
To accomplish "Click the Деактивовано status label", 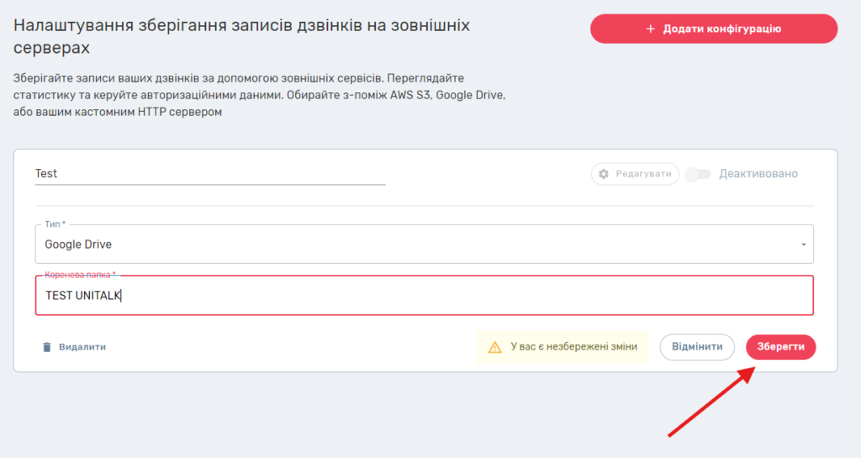I will click(x=758, y=174).
